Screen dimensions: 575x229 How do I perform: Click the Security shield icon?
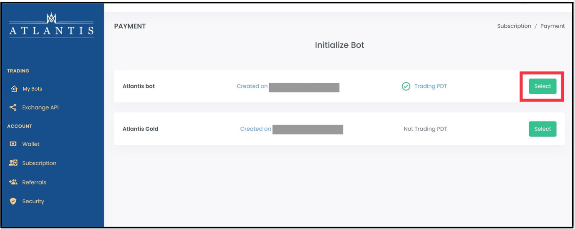[13, 201]
